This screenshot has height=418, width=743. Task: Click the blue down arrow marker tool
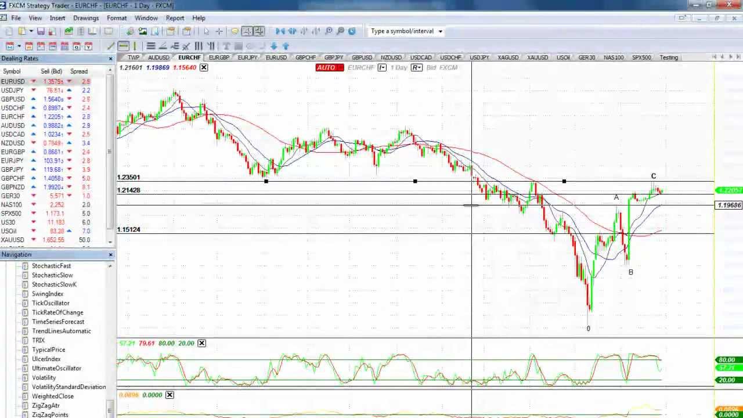[x=273, y=46]
